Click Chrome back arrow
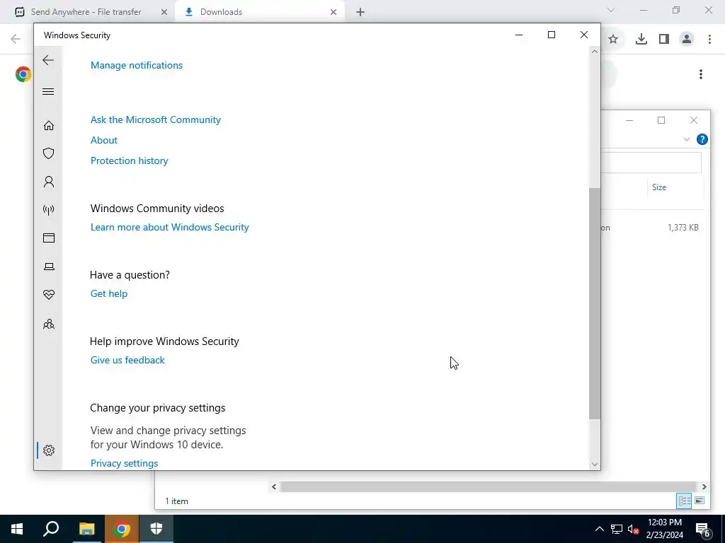This screenshot has height=543, width=725. (16, 39)
